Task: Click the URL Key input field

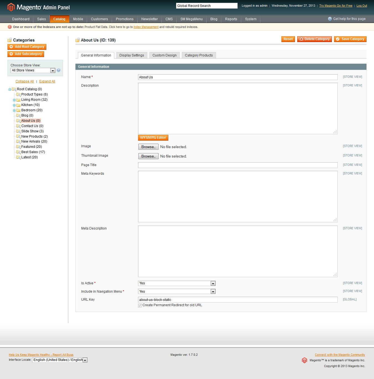Action: [x=238, y=300]
